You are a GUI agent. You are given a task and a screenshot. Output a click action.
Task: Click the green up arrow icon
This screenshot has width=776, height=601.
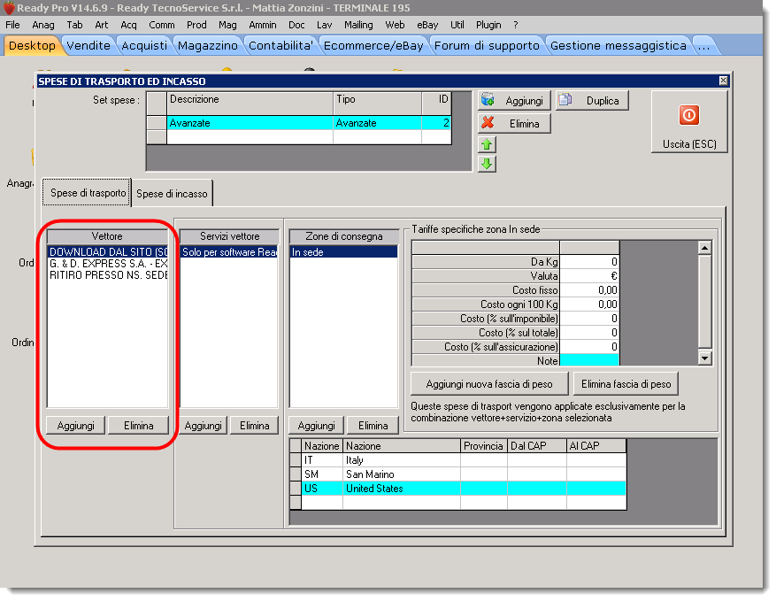[x=487, y=145]
